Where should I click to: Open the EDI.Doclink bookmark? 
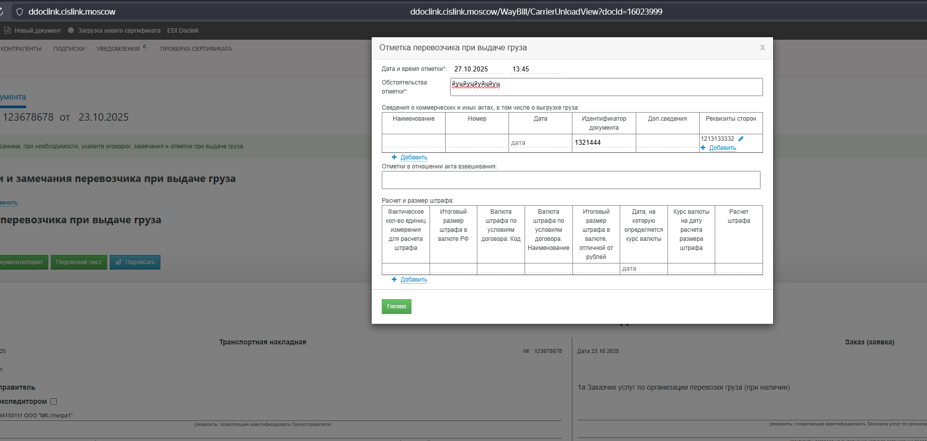click(183, 31)
